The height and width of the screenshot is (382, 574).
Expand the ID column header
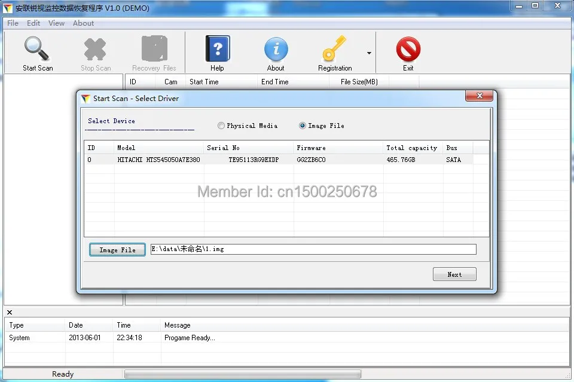[99, 148]
